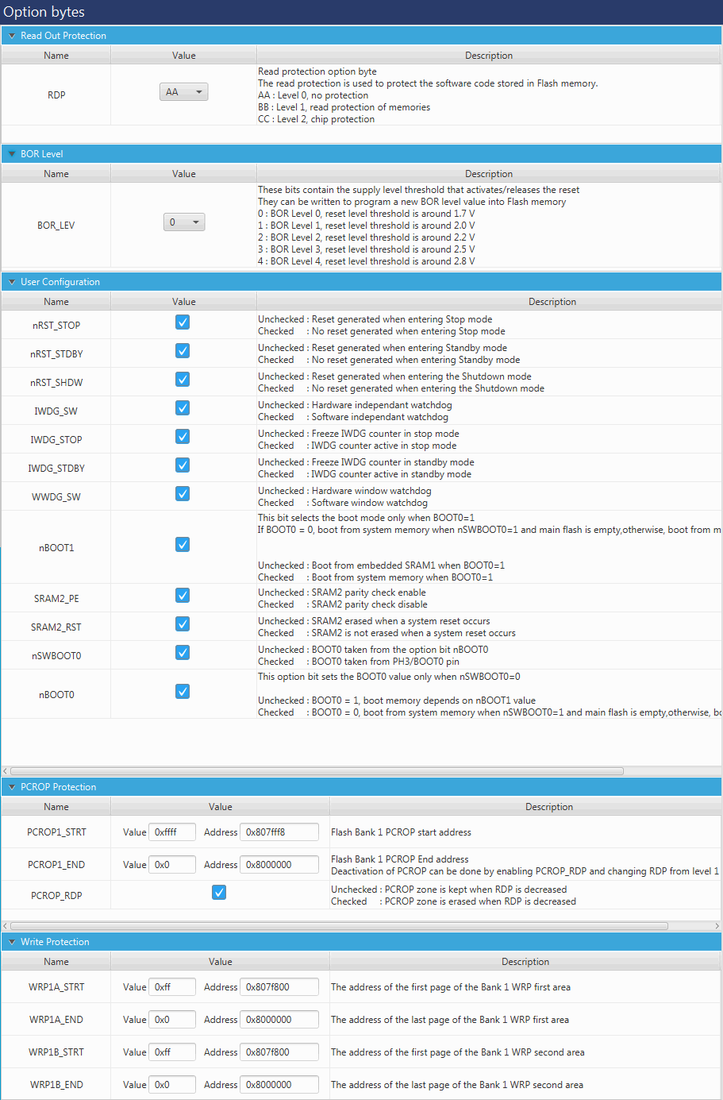Edit the WRP1B_STRT value field
This screenshot has height=1100, width=723.
[172, 1052]
